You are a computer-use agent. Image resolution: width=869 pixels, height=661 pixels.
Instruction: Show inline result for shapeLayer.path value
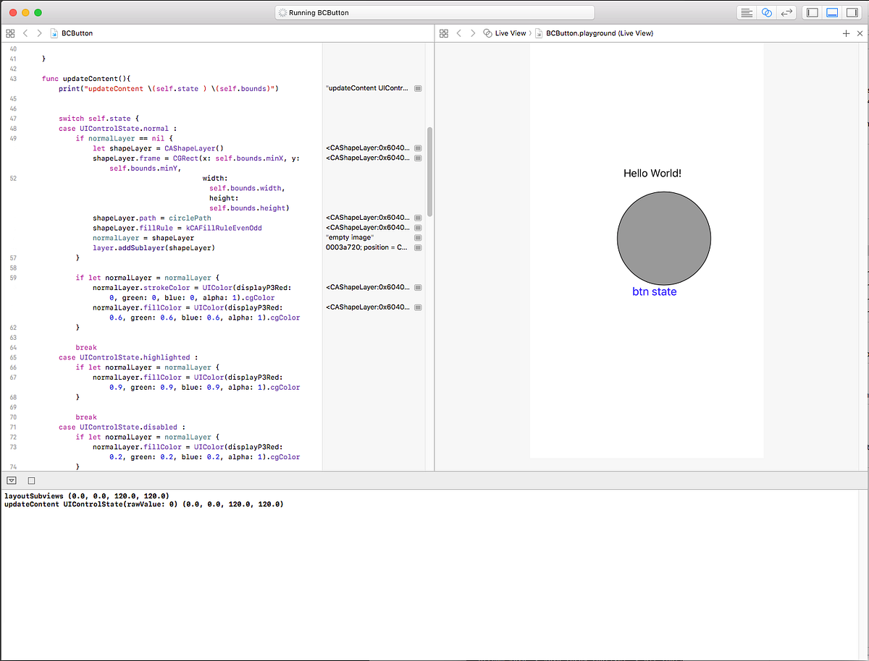click(x=418, y=218)
